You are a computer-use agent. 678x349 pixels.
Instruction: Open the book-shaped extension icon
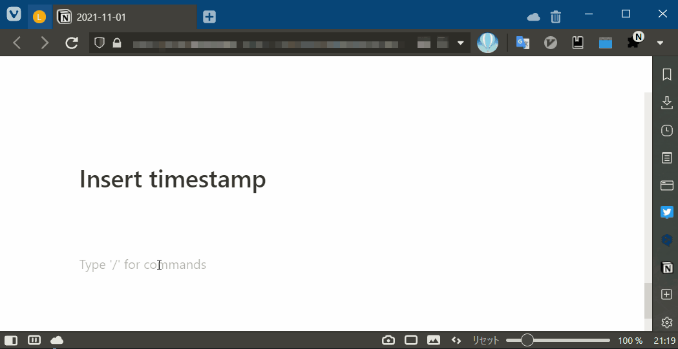(x=578, y=43)
